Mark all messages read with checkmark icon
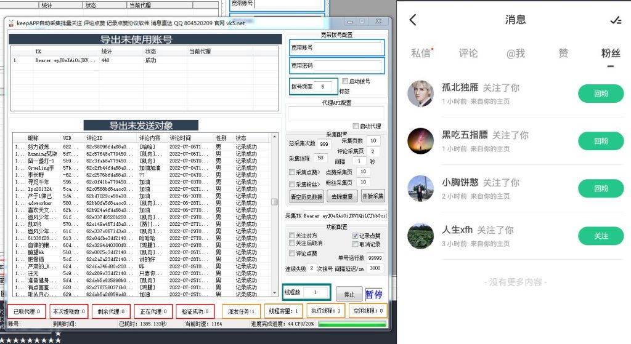Image resolution: width=631 pixels, height=344 pixels. (x=616, y=20)
